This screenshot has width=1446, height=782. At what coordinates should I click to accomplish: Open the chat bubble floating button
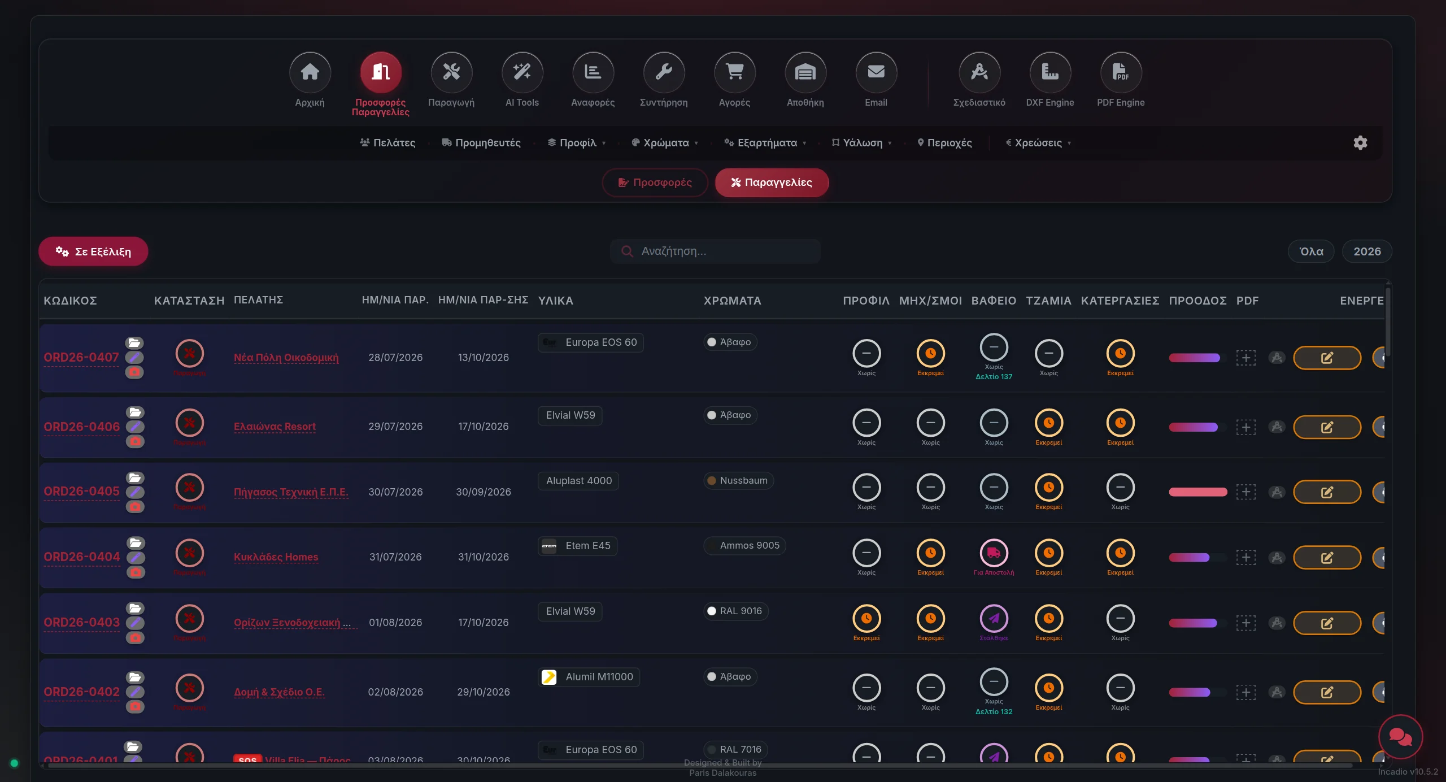tap(1400, 737)
